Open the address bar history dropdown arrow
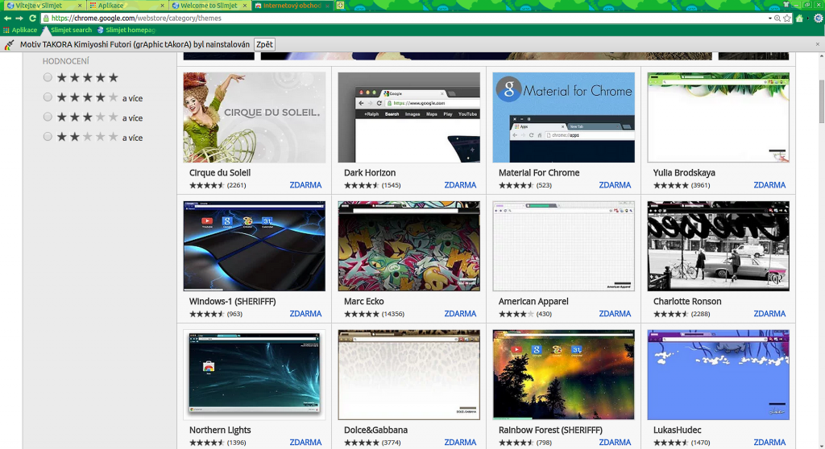Screen dimensions: 825x449 [x=769, y=18]
